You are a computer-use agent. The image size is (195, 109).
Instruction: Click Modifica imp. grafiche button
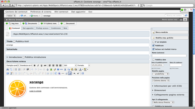(x=170, y=38)
